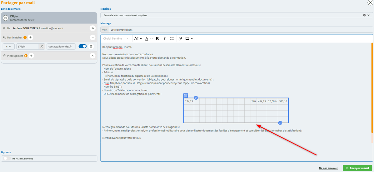Collapse the Pièces jointes section

click(x=92, y=56)
